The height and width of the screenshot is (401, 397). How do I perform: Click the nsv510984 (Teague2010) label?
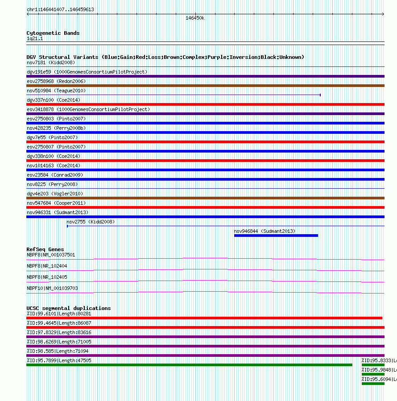56,91
